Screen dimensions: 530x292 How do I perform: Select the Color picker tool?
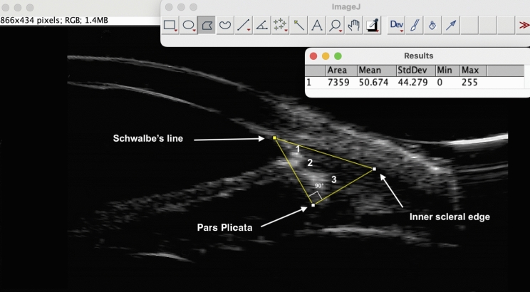372,26
